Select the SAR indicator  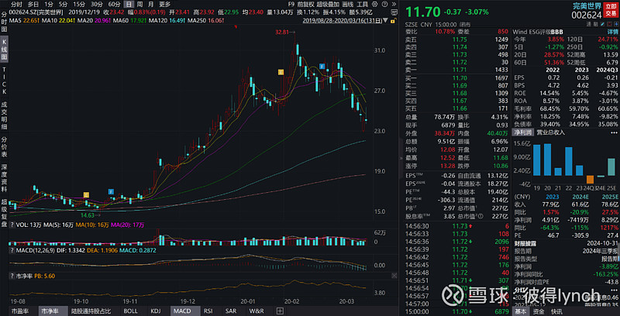click(232, 311)
